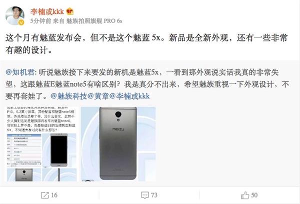The height and width of the screenshot is (204, 300).
Task: Open the spec table thumbnail
Action: click(24, 150)
